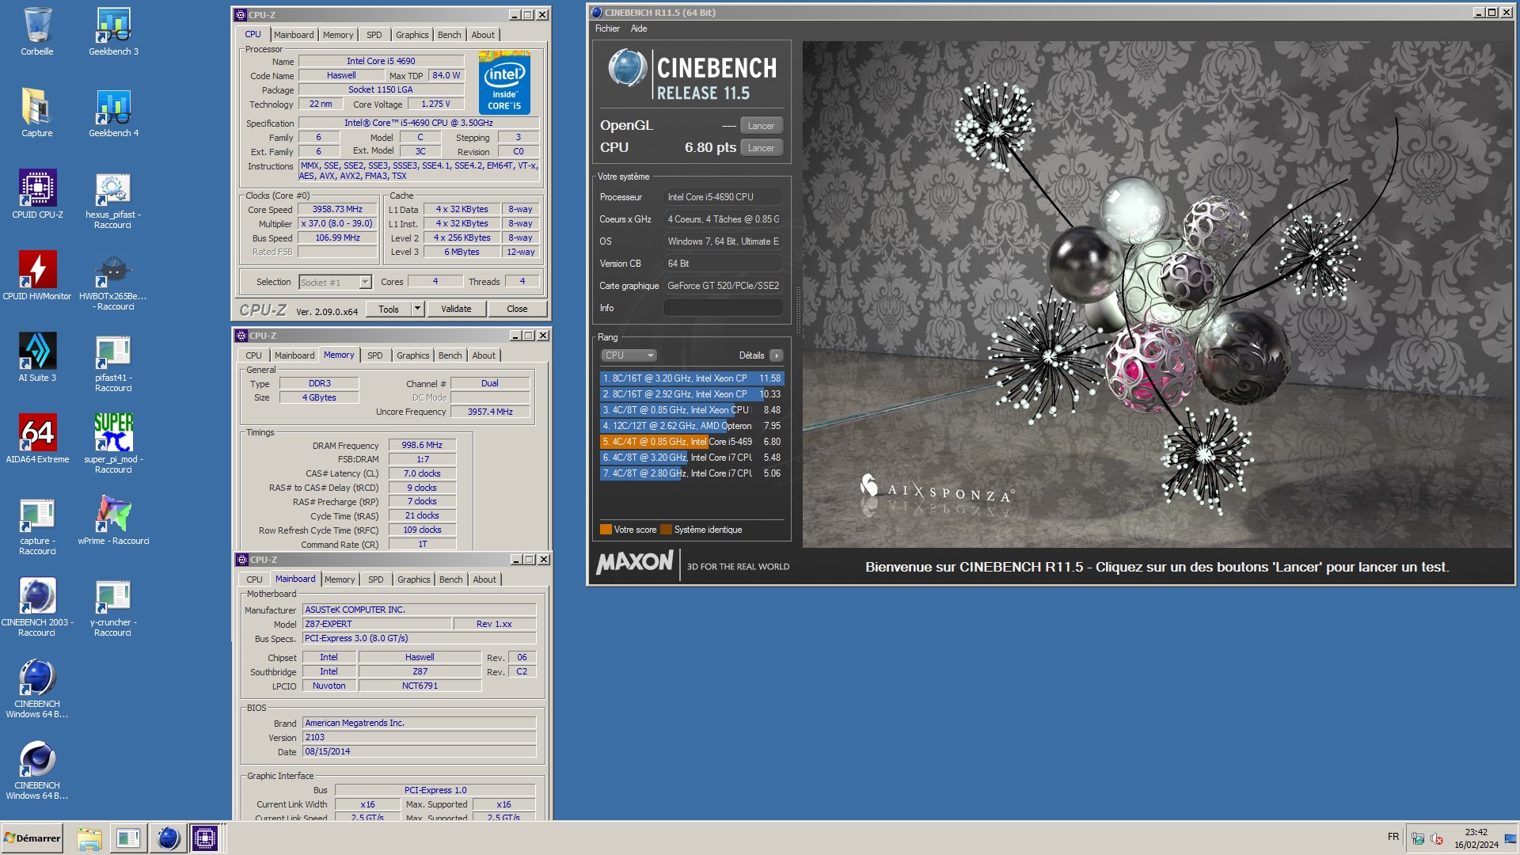
Task: Open the Geekbench 4 desktop icon
Action: [x=113, y=113]
